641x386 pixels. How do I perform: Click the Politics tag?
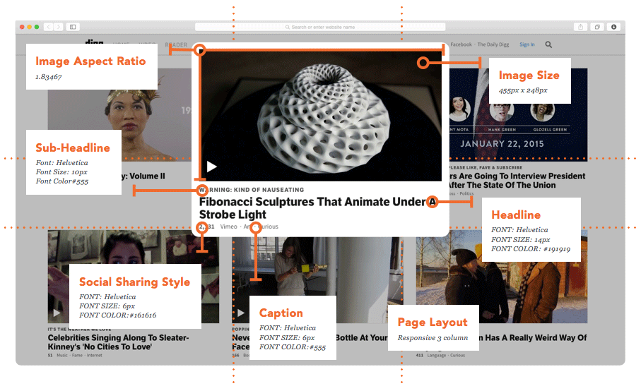[466, 193]
